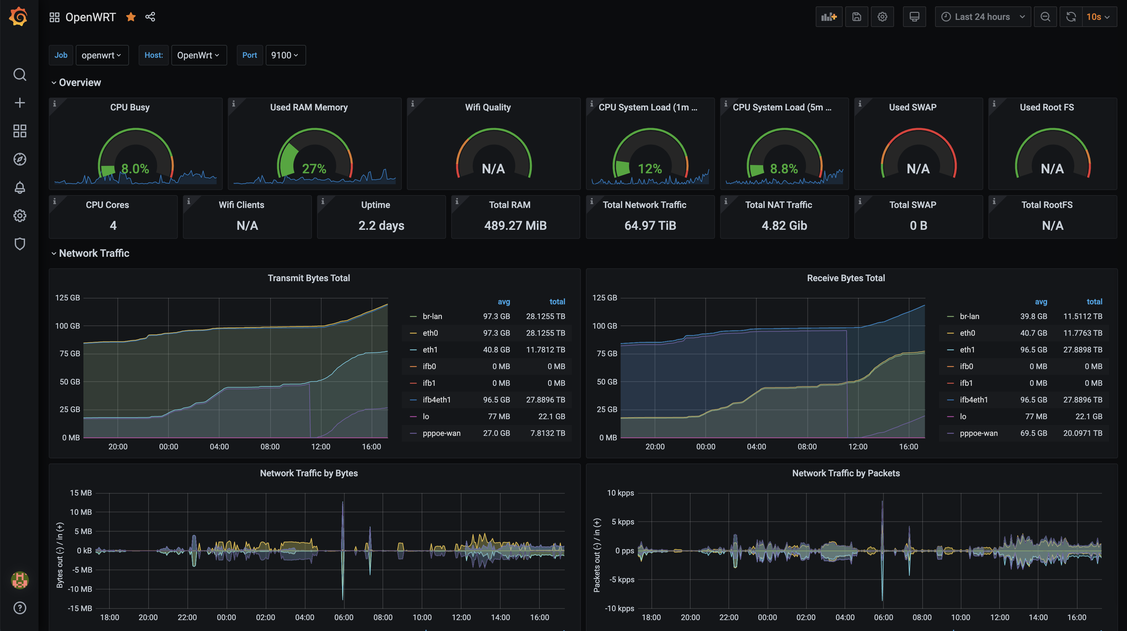Share dashboard using the share icon
The width and height of the screenshot is (1127, 631).
(150, 17)
